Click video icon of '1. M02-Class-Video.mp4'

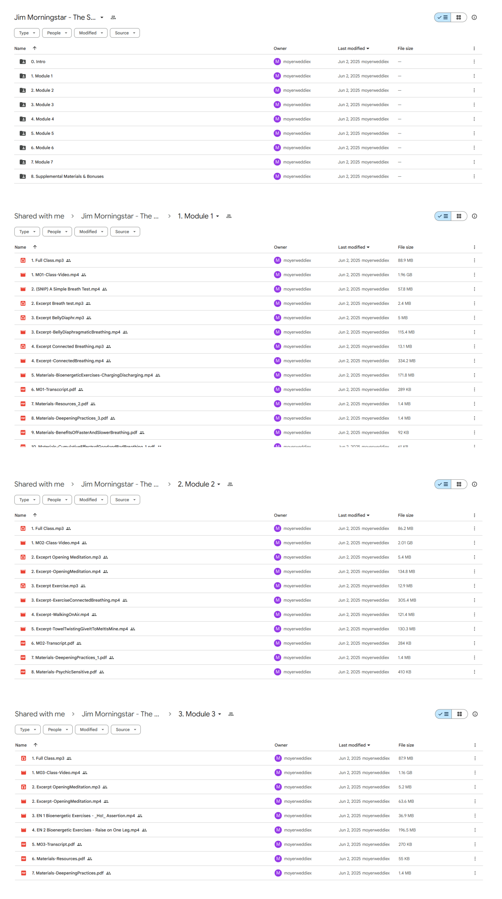click(23, 543)
